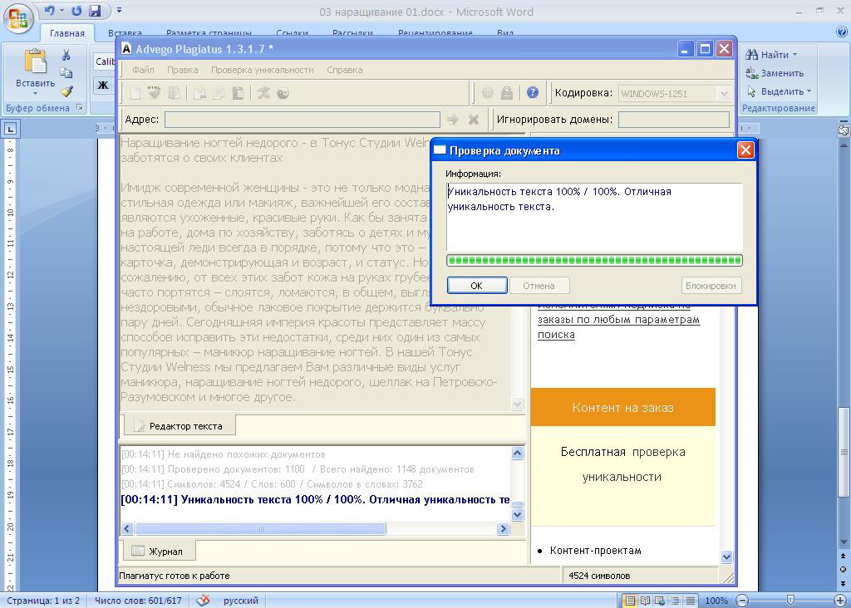This screenshot has width=851, height=608.
Task: Open the Вид ribbon tab in Word
Action: pos(504,33)
